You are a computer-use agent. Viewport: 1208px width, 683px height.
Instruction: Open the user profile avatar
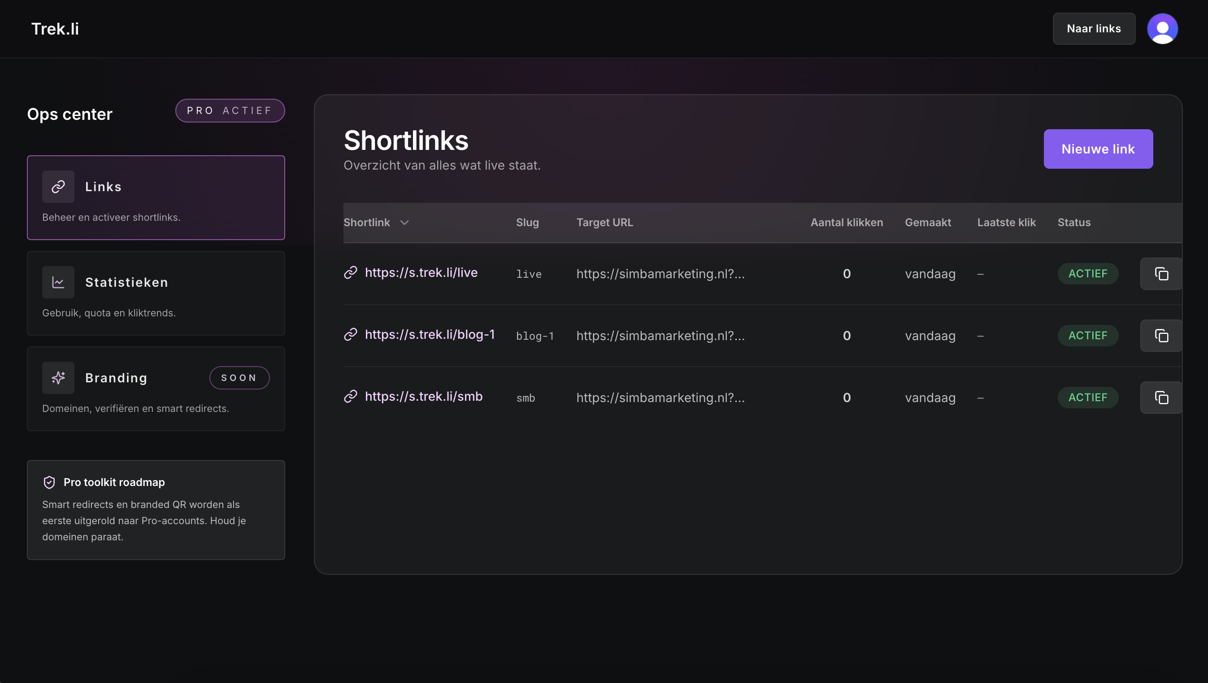tap(1162, 29)
